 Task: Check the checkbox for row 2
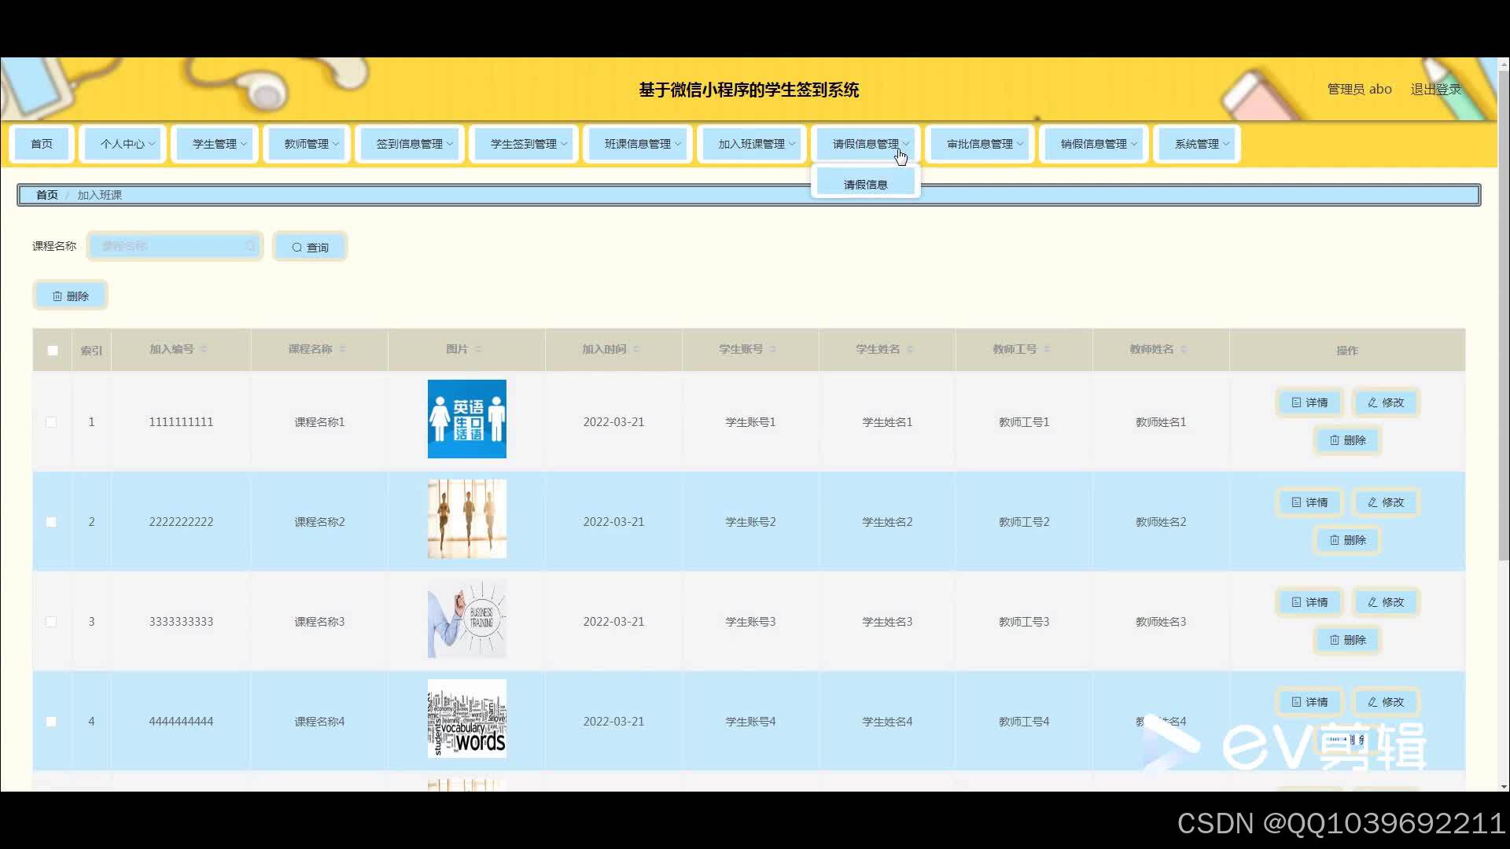(x=51, y=522)
